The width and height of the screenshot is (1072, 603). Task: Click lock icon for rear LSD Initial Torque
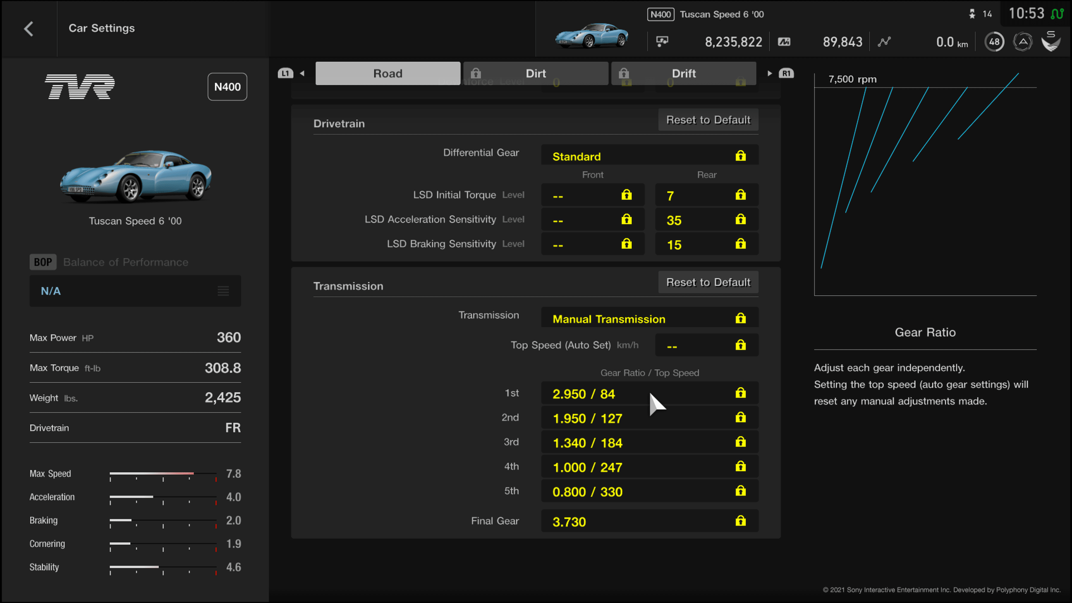(740, 195)
